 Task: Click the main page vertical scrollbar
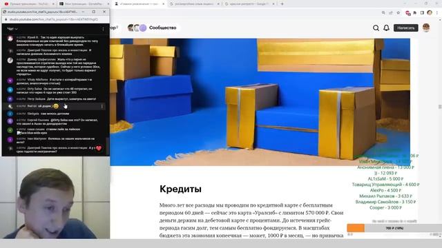pyautogui.click(x=440, y=107)
